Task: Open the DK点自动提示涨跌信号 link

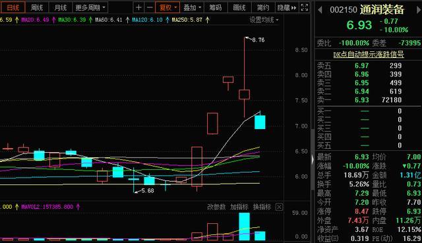Action: [369, 55]
